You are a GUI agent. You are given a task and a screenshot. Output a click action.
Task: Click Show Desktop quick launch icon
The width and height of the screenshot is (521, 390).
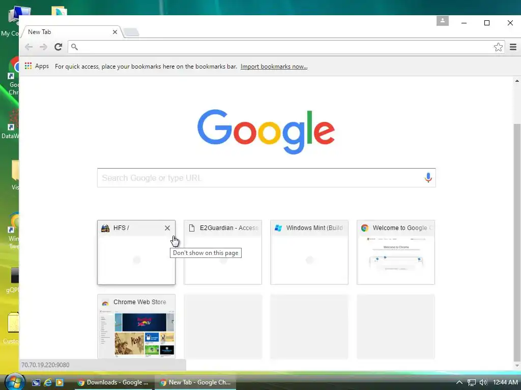tap(36, 382)
